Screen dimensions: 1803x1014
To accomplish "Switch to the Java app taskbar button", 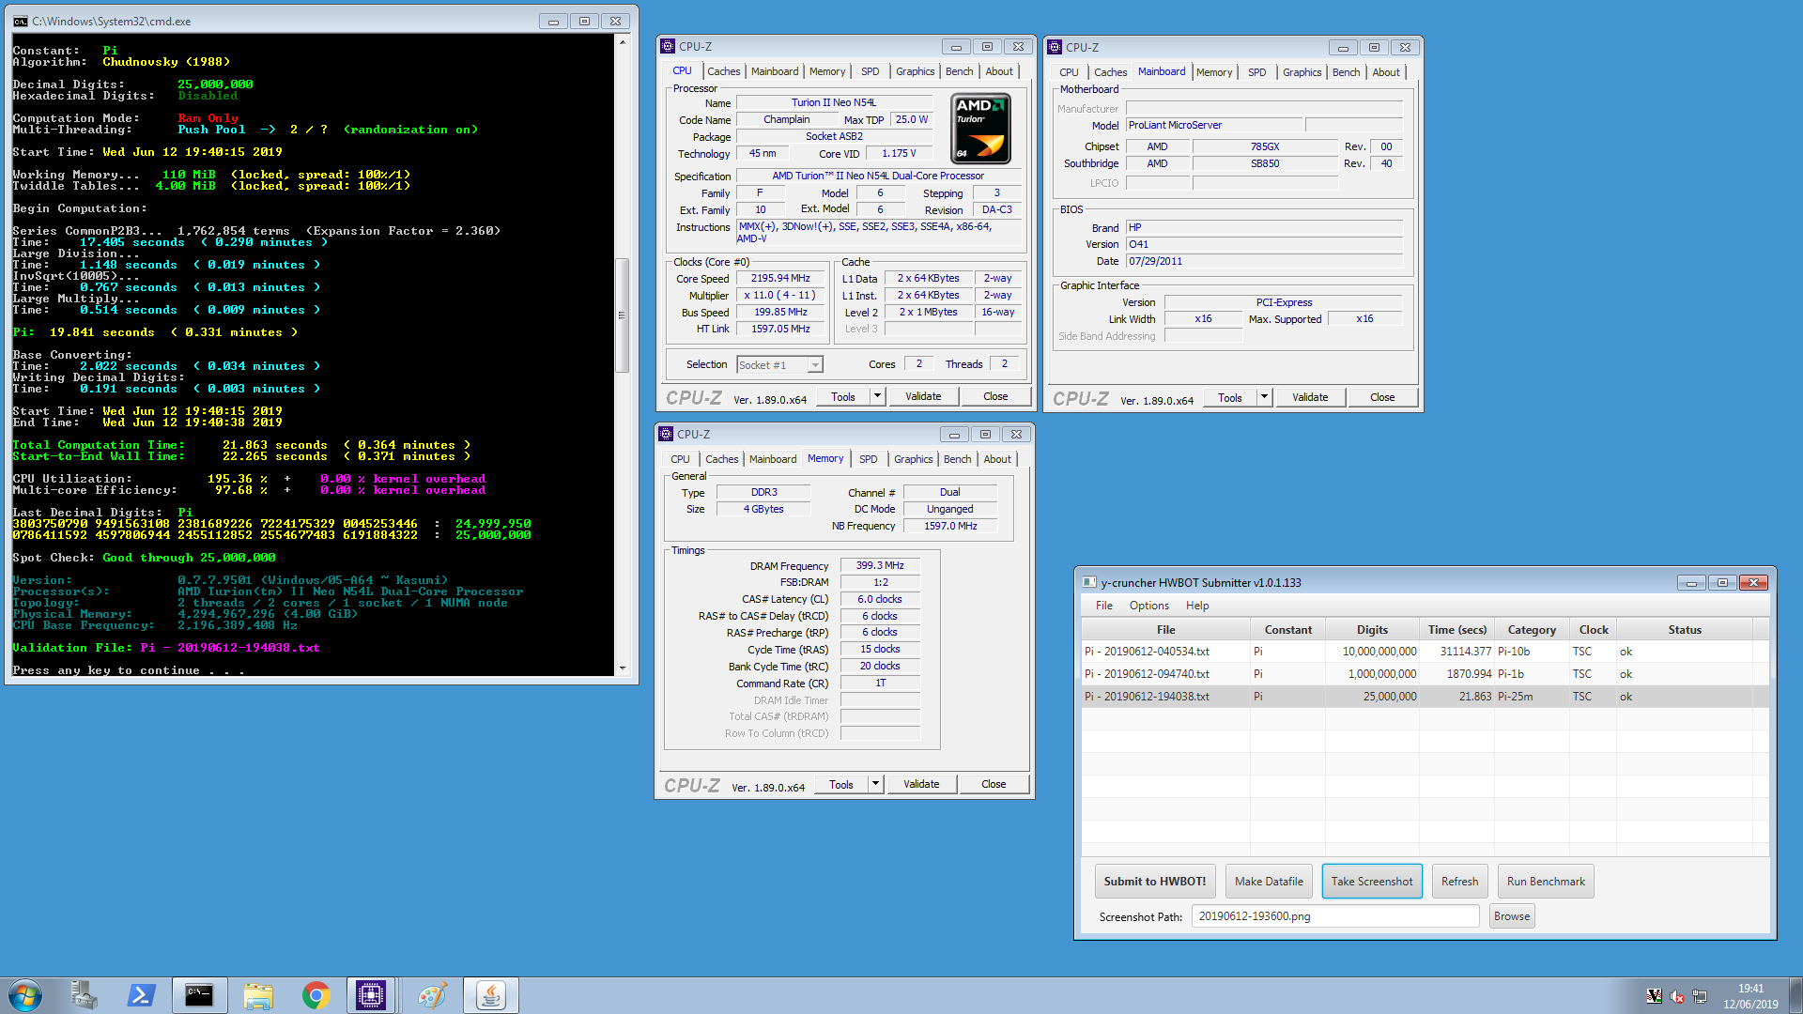I will (491, 995).
